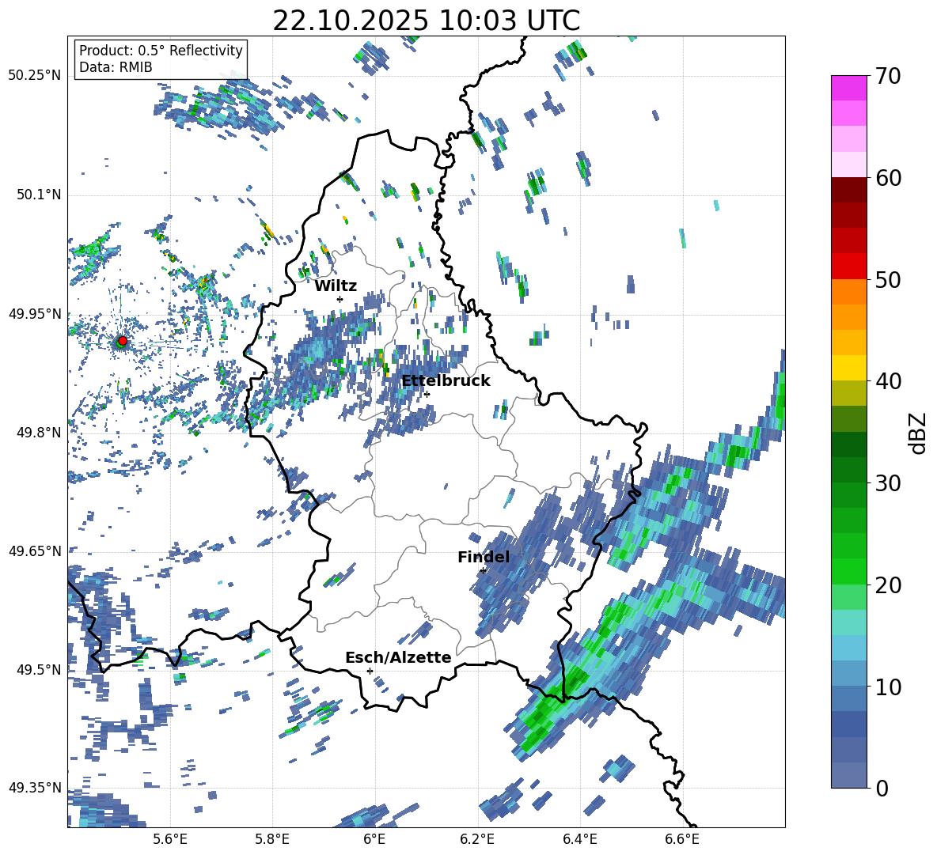Click the 49.65°N latitude label
937x855 pixels.
pos(35,550)
